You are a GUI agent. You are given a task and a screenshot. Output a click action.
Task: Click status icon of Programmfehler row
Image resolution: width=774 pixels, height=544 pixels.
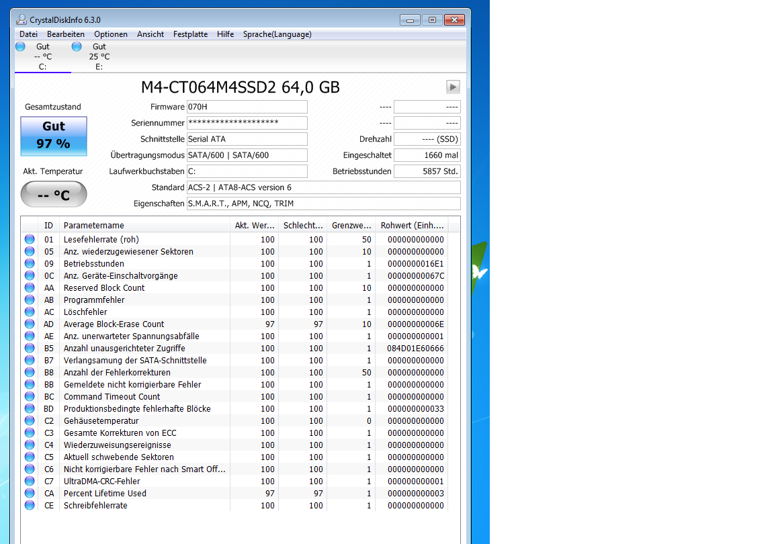[x=30, y=300]
